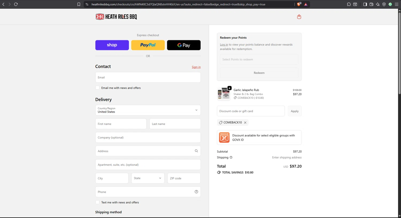Open Brave Shields lion icon

click(299, 4)
